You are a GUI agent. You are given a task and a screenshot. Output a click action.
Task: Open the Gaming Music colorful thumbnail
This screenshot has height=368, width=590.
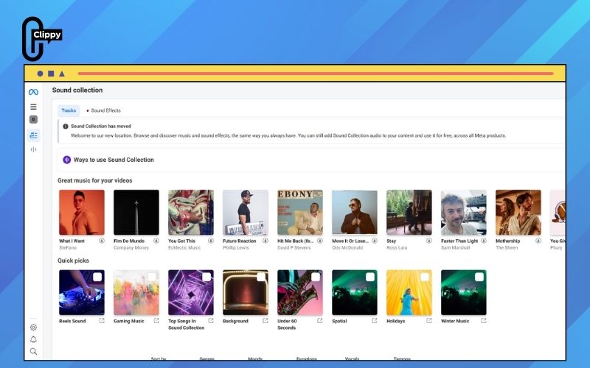point(136,292)
